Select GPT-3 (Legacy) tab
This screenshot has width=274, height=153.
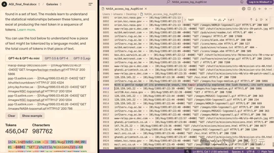[82, 58]
